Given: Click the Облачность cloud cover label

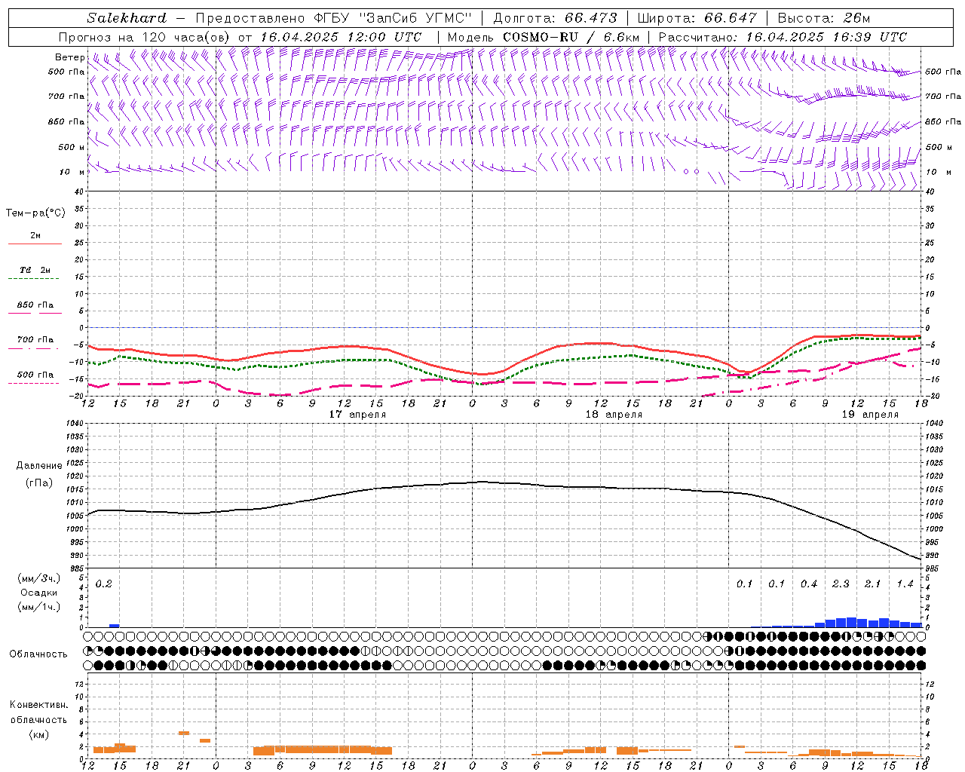Looking at the screenshot, I should click(x=38, y=654).
